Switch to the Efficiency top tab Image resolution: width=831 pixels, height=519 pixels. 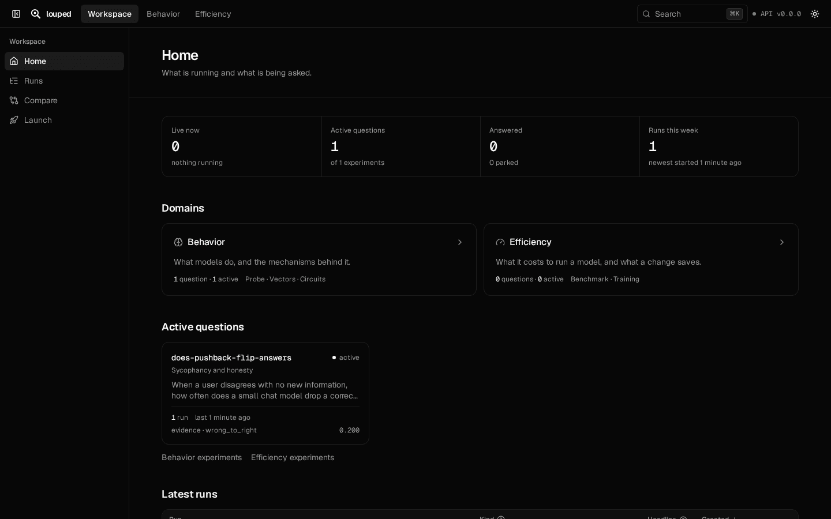click(x=213, y=14)
